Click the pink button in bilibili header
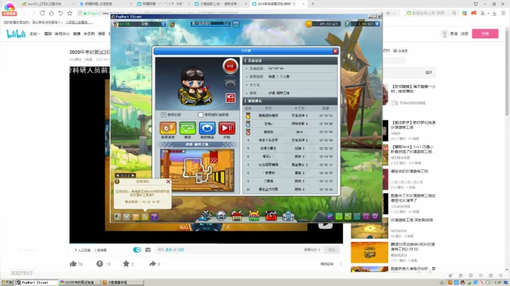The height and width of the screenshot is (286, 510). pos(485,33)
